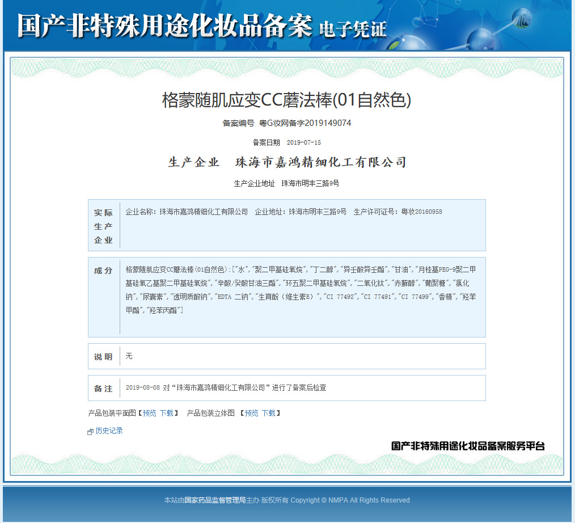
Task: Download the 产品包装立体图 file
Action: [269, 414]
